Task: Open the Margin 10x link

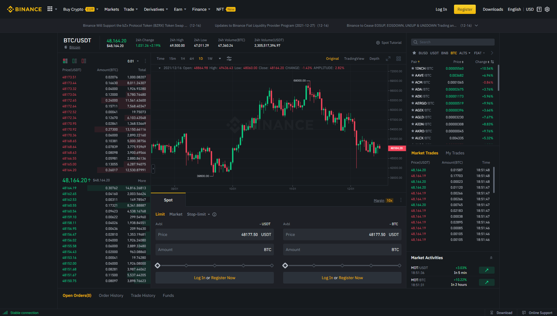Action: point(383,201)
